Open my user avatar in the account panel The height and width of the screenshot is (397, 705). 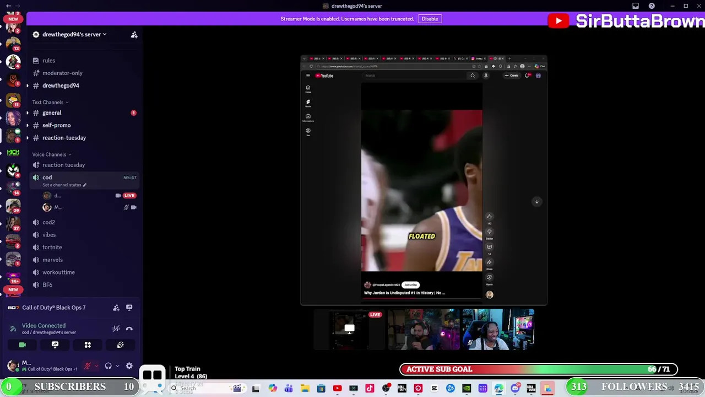click(x=13, y=366)
